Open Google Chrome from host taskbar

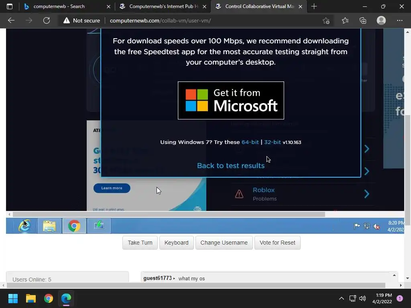tap(49, 298)
